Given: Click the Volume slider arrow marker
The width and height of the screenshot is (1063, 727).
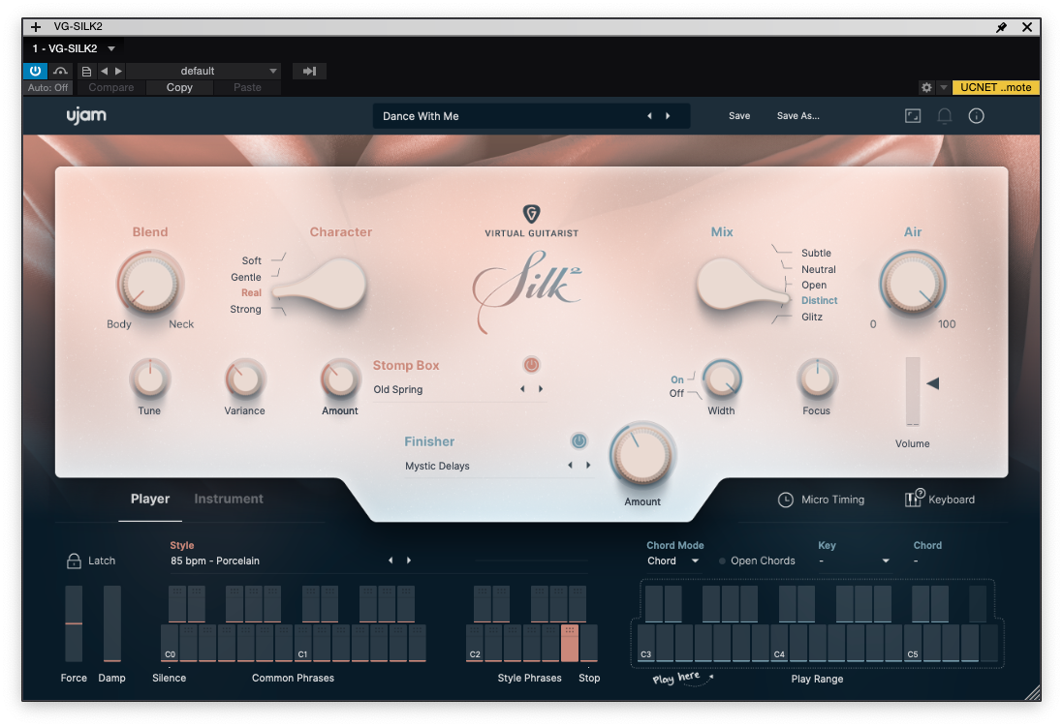Looking at the screenshot, I should 933,383.
